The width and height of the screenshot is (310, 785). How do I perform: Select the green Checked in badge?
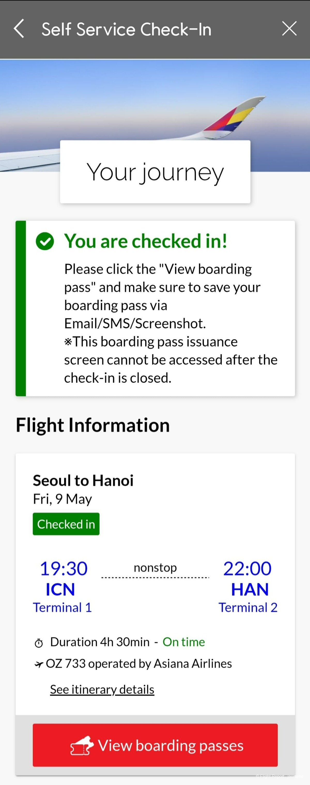[66, 524]
